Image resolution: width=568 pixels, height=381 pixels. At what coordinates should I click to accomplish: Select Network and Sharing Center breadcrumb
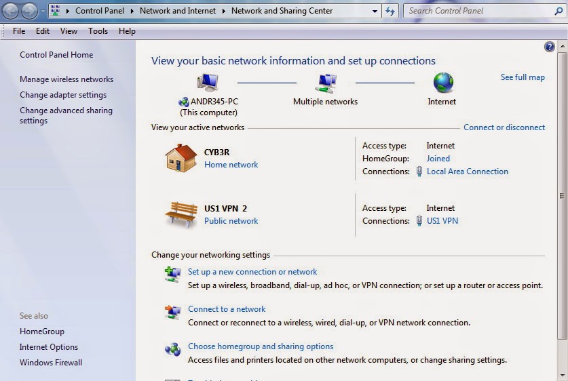pyautogui.click(x=282, y=11)
